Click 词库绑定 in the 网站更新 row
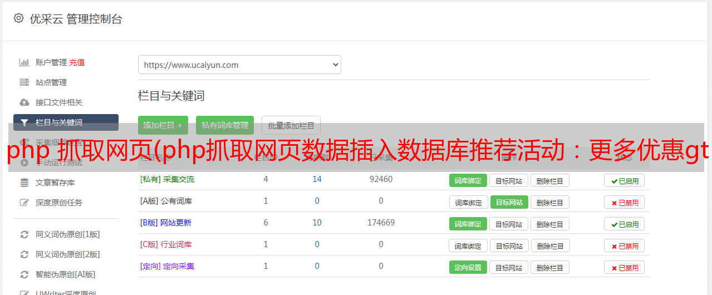The image size is (712, 295). click(x=468, y=224)
